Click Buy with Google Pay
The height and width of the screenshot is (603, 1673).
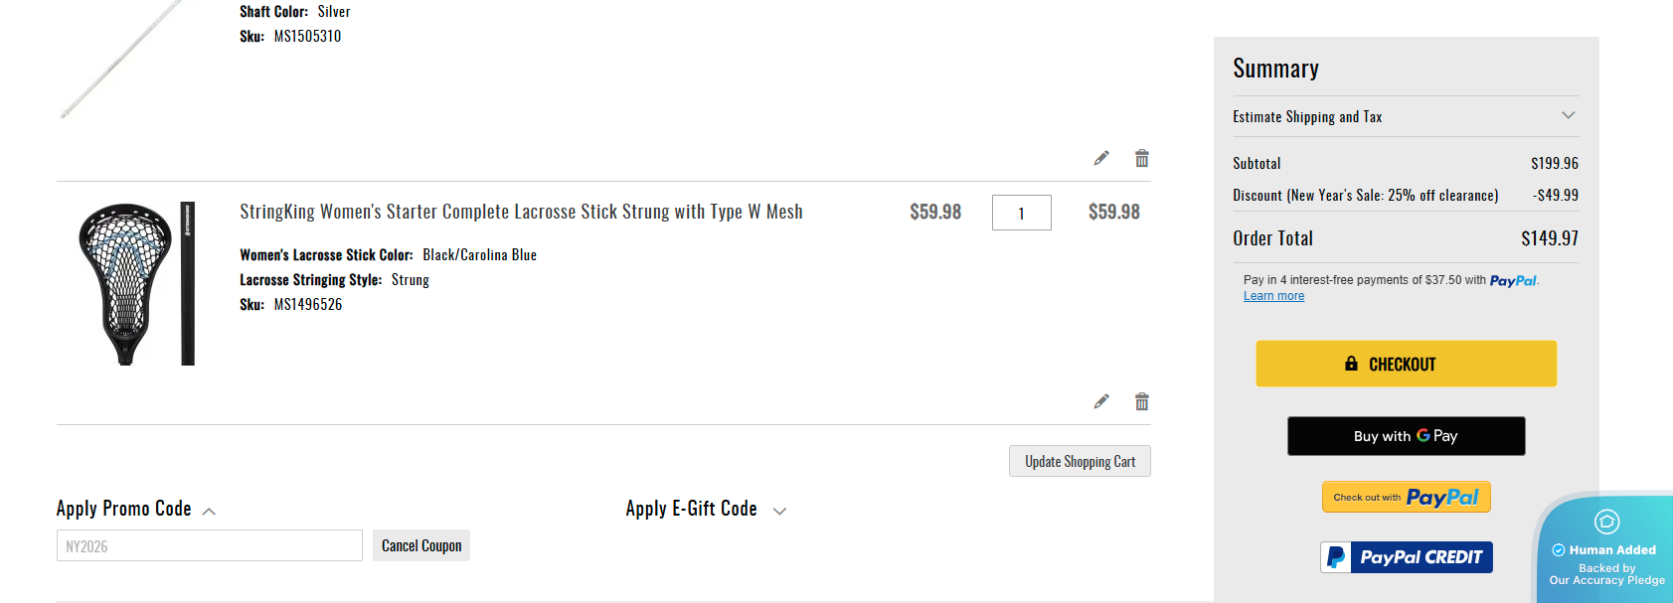click(x=1406, y=436)
